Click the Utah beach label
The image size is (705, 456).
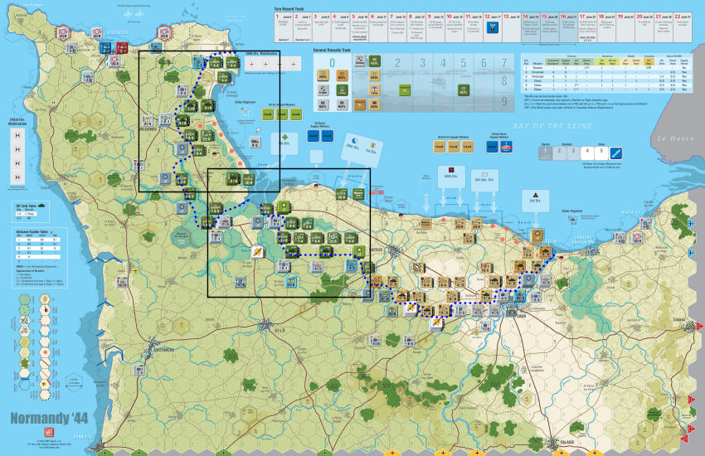coord(262,165)
